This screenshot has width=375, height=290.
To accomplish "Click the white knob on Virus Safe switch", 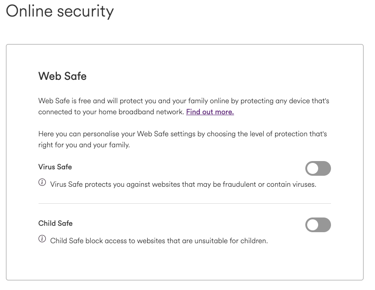I will 313,168.
